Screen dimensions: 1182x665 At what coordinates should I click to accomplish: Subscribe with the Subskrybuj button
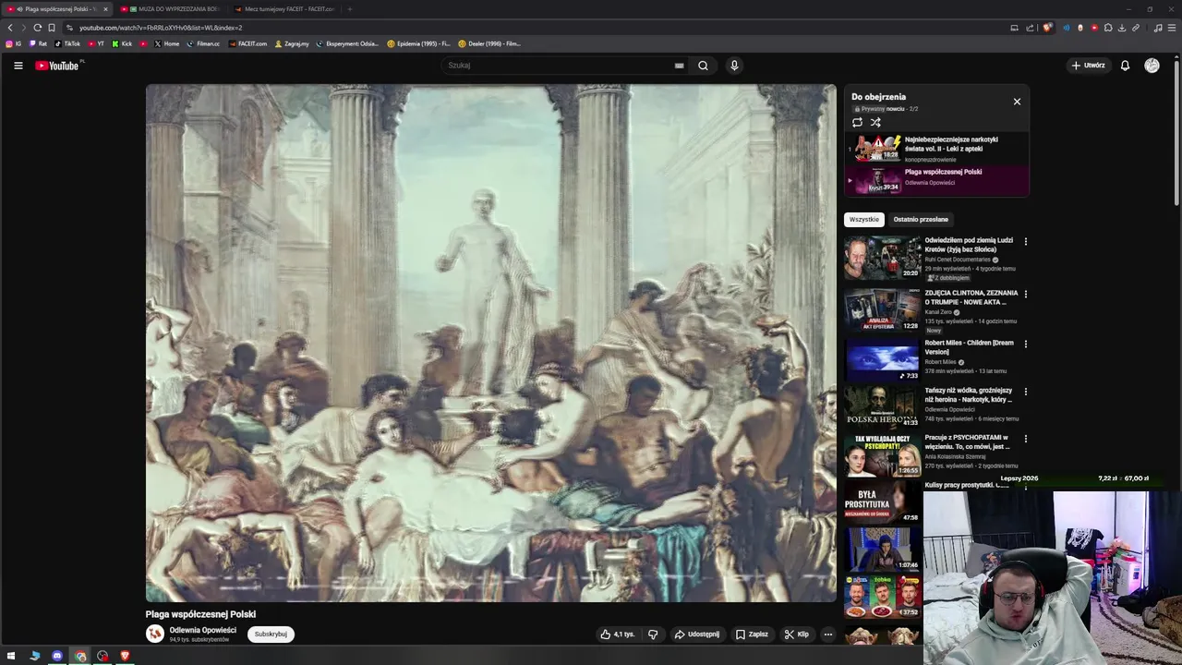point(271,635)
